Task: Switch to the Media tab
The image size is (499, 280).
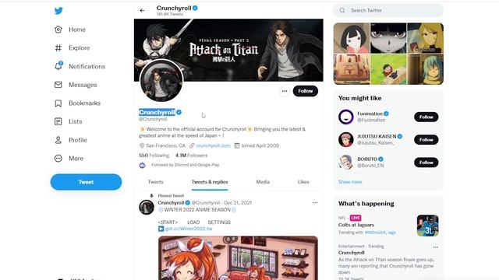Action: tap(263, 182)
